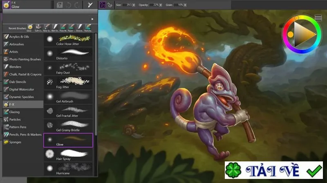Pick the Paper recent brush

click(71, 28)
